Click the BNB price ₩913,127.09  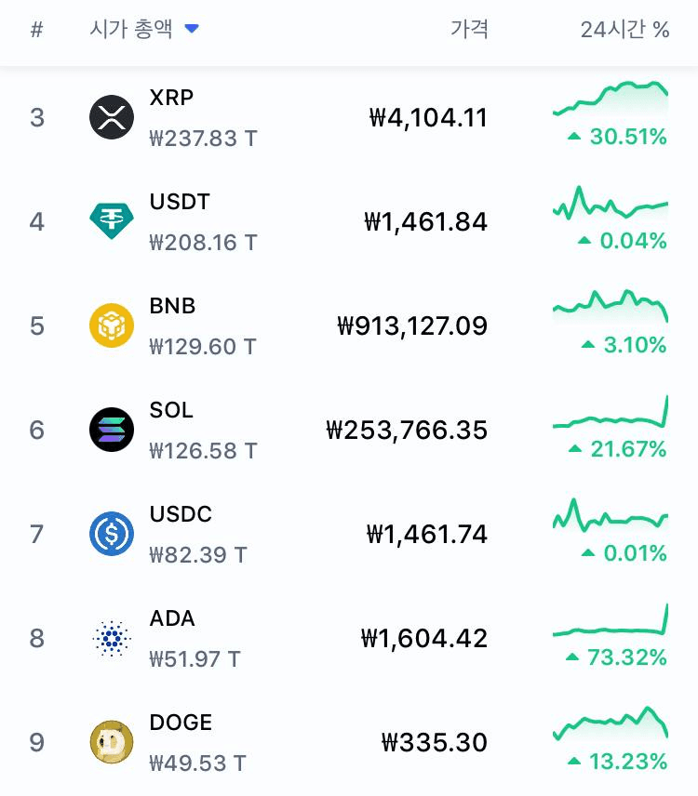[412, 326]
